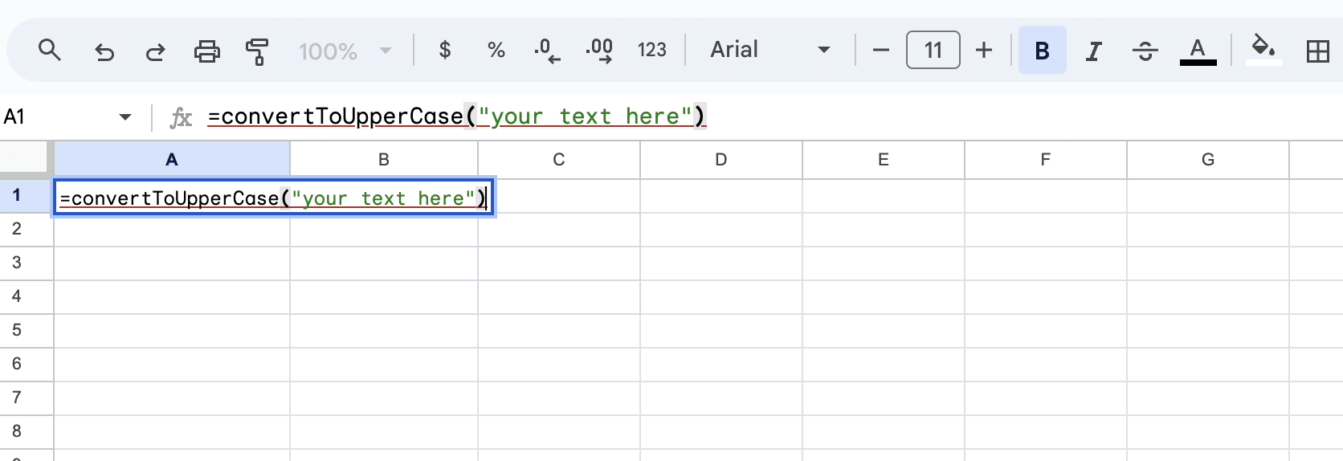Viewport: 1343px width, 461px height.
Task: Click the font size field showing 11
Action: [933, 51]
